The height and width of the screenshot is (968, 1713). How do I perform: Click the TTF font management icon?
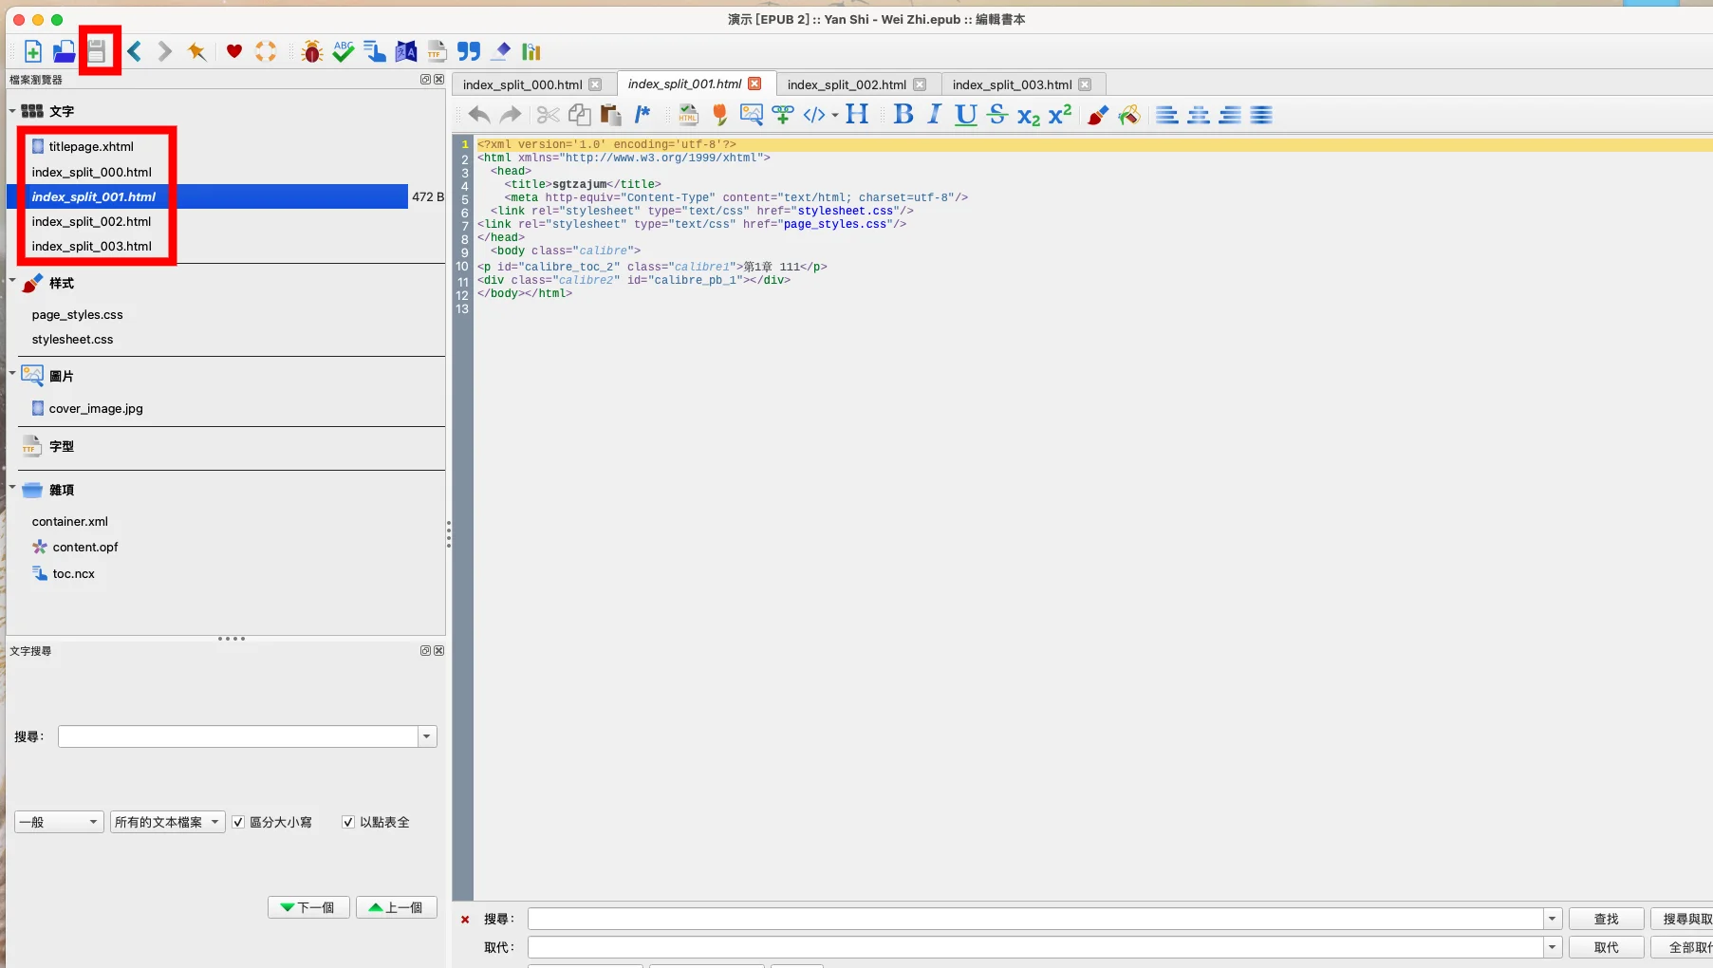[438, 51]
